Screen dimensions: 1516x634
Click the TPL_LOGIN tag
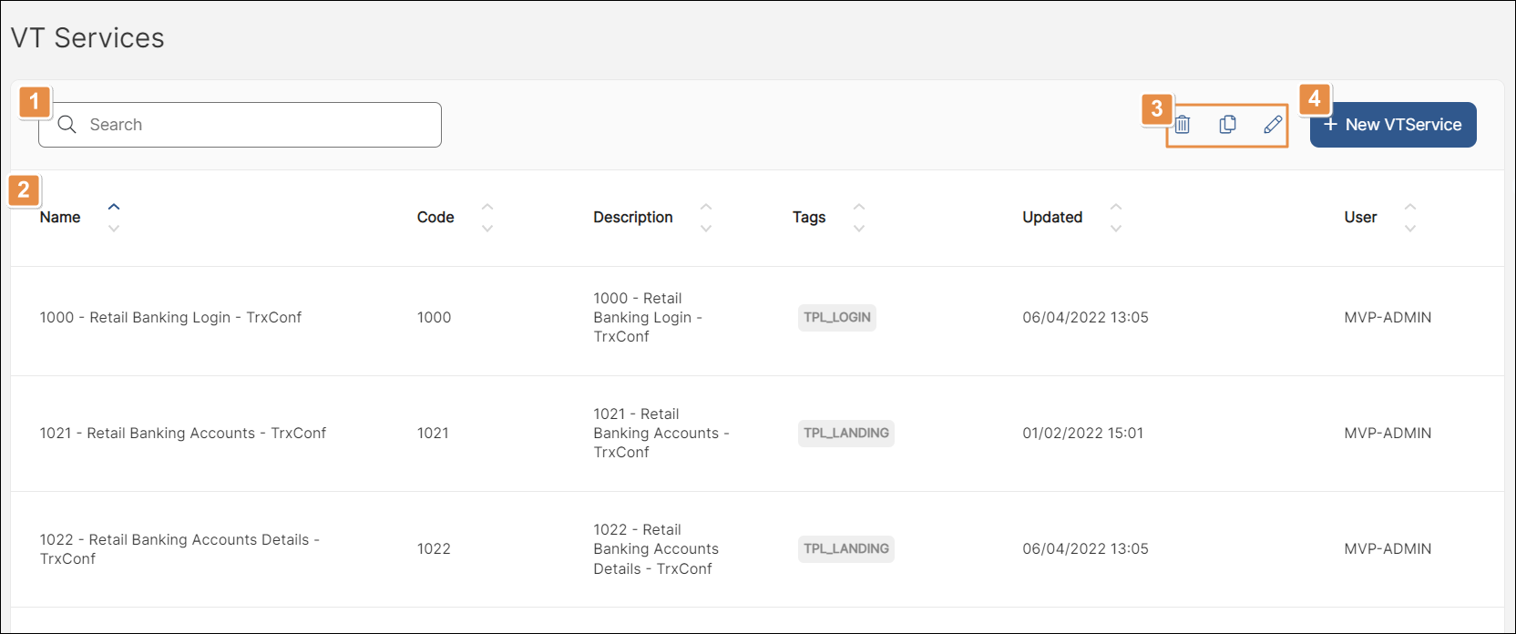tap(837, 318)
